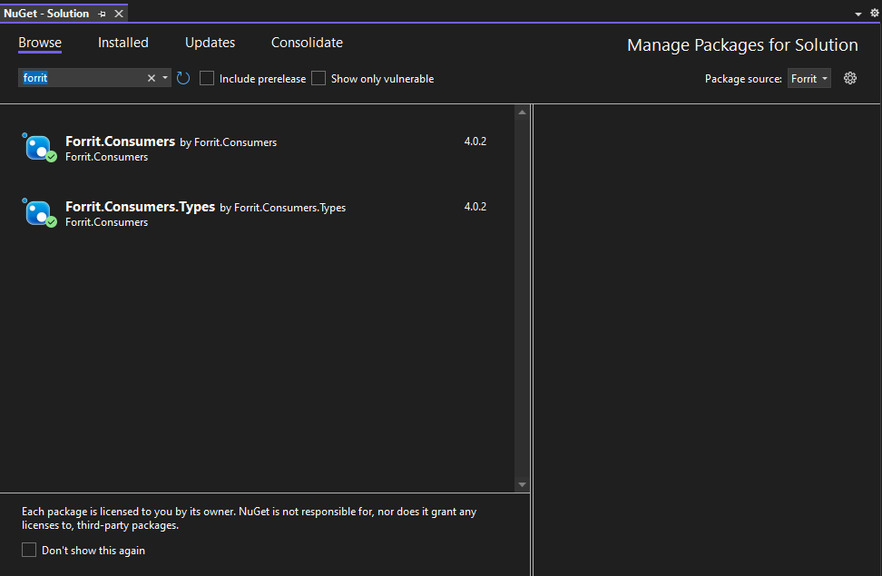Viewport: 882px width, 576px height.
Task: Toggle Show only vulnerable checkbox
Action: (x=318, y=79)
